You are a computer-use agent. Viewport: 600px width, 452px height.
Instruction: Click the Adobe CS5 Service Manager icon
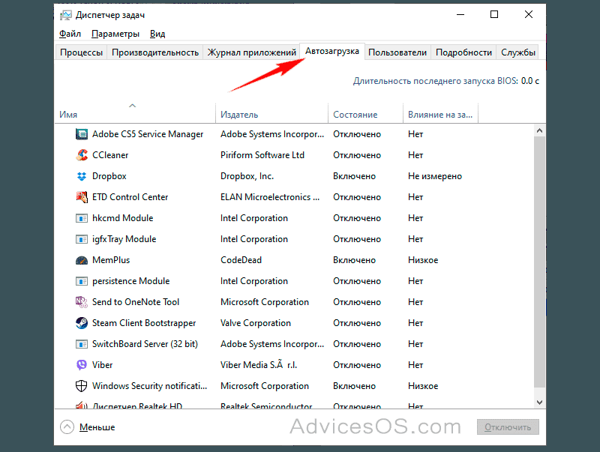pyautogui.click(x=81, y=134)
